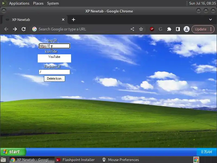Open the Places menu
This screenshot has width=217, height=163.
[x=38, y=3]
